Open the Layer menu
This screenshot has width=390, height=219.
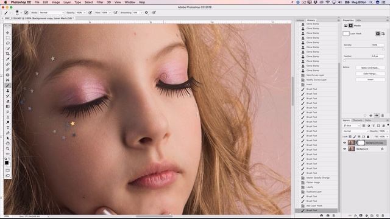67,2
